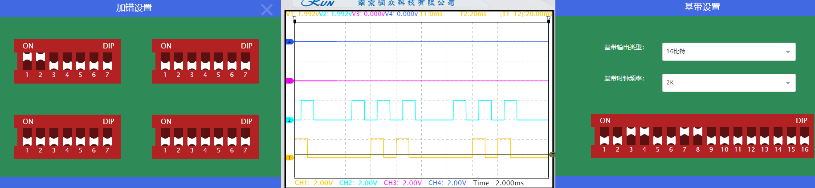Click the blue channel 4 marker

289,42
